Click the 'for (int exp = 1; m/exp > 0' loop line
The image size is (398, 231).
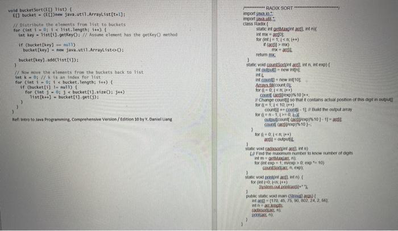tap(289, 163)
